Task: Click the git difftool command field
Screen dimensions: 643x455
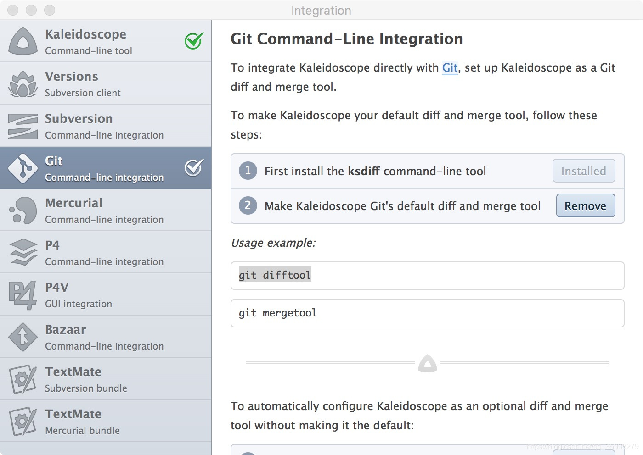Action: (x=428, y=276)
